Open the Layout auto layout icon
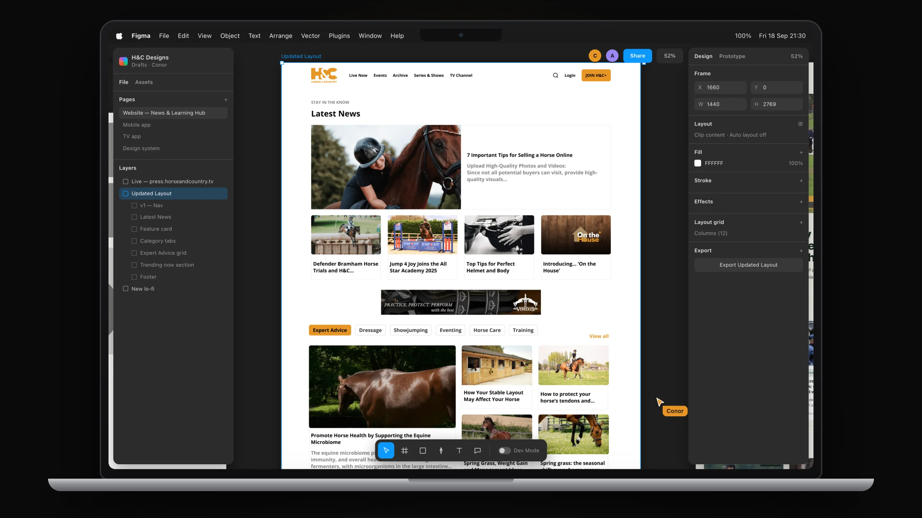 point(801,124)
